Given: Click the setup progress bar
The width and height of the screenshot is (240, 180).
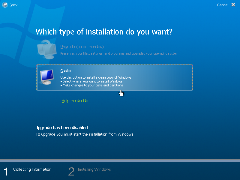Looking at the screenshot, I should tap(120, 161).
